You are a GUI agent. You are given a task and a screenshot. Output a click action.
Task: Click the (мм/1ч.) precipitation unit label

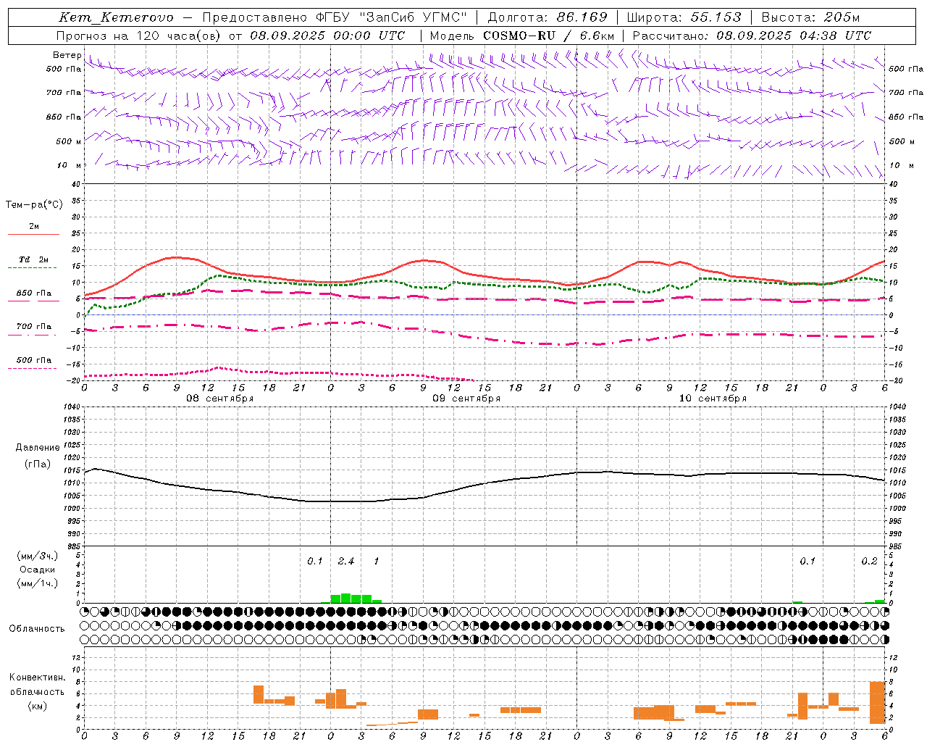click(38, 583)
